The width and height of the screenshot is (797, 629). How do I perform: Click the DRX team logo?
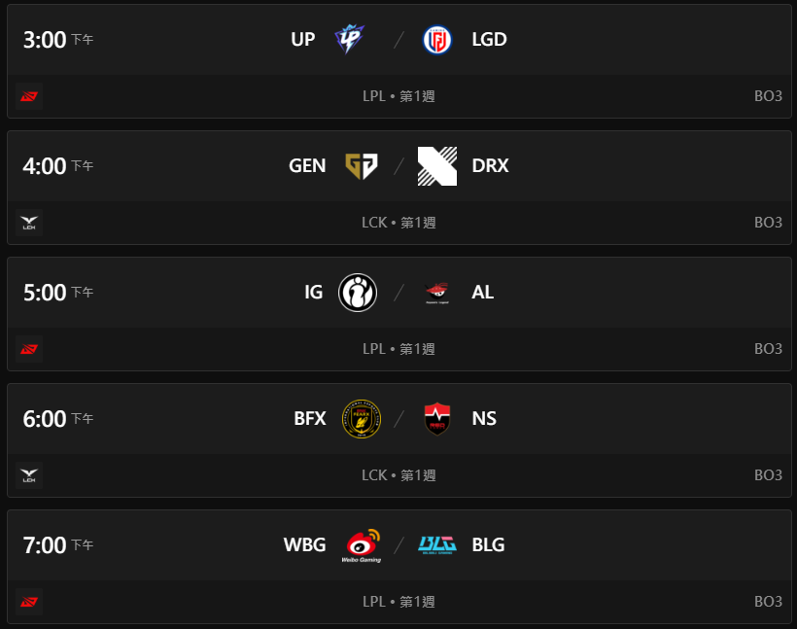[x=436, y=165]
